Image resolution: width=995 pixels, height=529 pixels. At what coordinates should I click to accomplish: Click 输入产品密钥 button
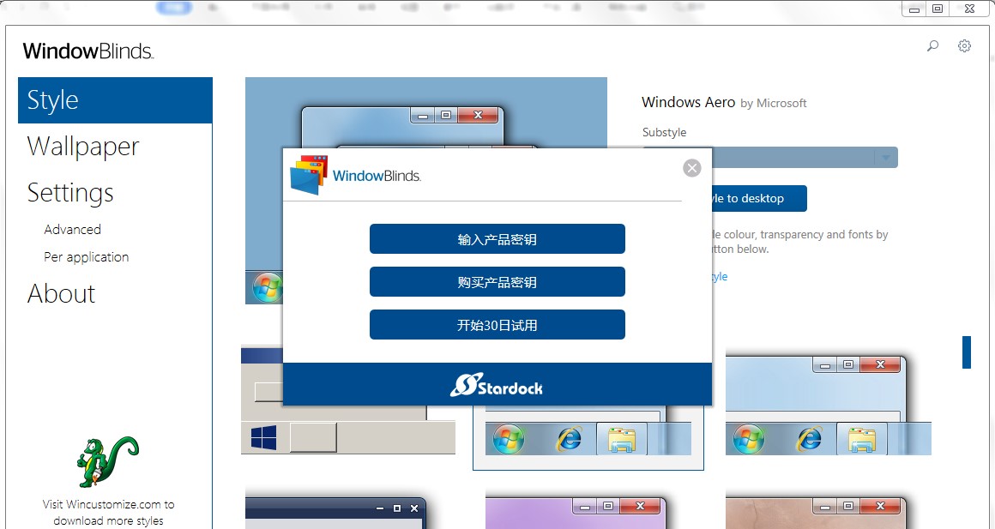[x=497, y=239]
